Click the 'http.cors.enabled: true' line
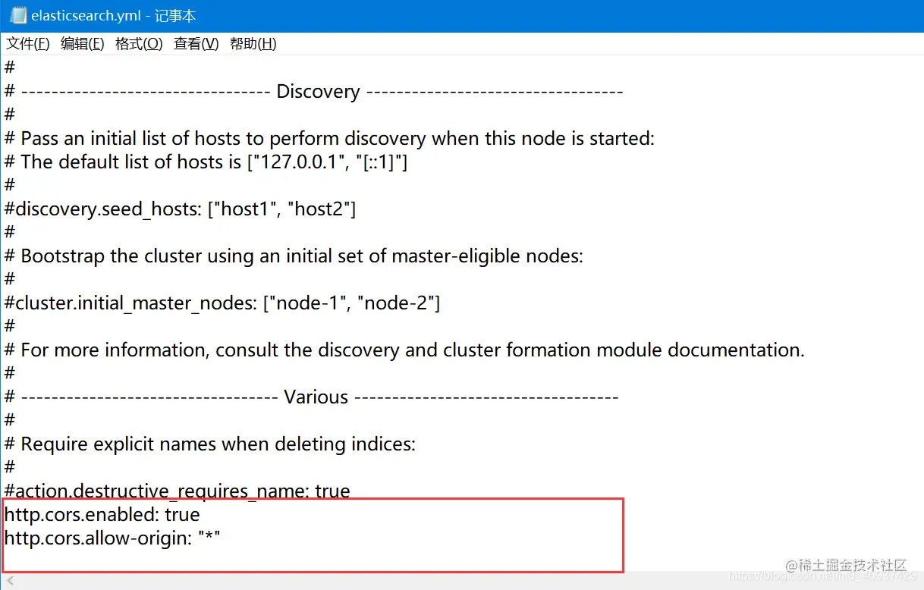The image size is (924, 590). [x=102, y=515]
